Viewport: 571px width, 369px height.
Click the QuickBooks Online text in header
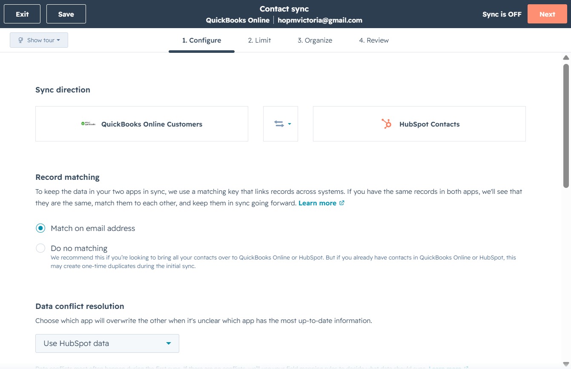pyautogui.click(x=238, y=20)
